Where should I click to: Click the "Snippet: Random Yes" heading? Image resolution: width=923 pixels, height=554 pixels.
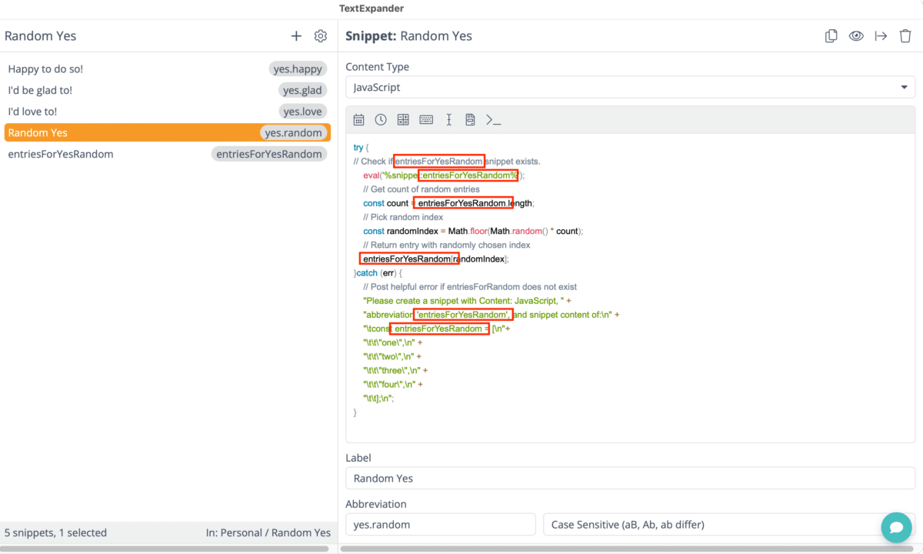coord(408,36)
